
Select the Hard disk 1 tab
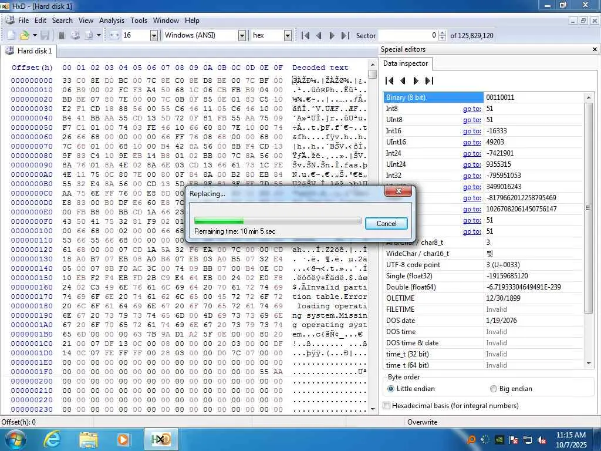pyautogui.click(x=29, y=51)
